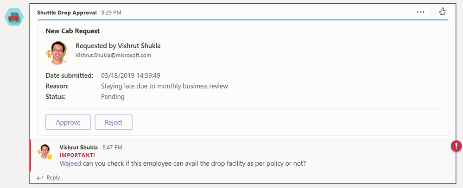This screenshot has width=463, height=188.
Task: Click the IMPORTANT! label in the reply
Action: tap(77, 155)
